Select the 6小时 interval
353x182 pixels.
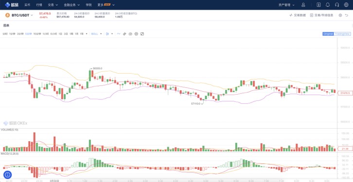pos(53,34)
